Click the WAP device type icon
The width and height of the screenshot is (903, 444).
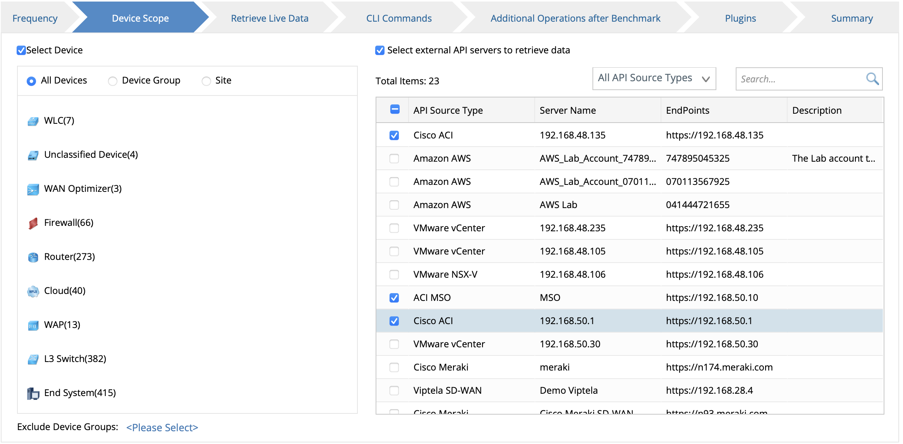pos(33,325)
